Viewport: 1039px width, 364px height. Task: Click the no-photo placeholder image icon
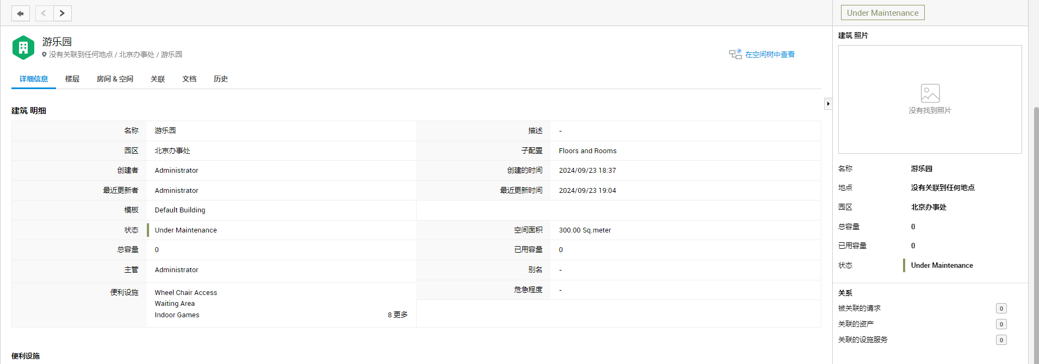tap(930, 93)
